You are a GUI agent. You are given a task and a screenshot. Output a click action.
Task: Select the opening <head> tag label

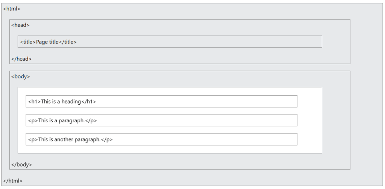tap(20, 25)
